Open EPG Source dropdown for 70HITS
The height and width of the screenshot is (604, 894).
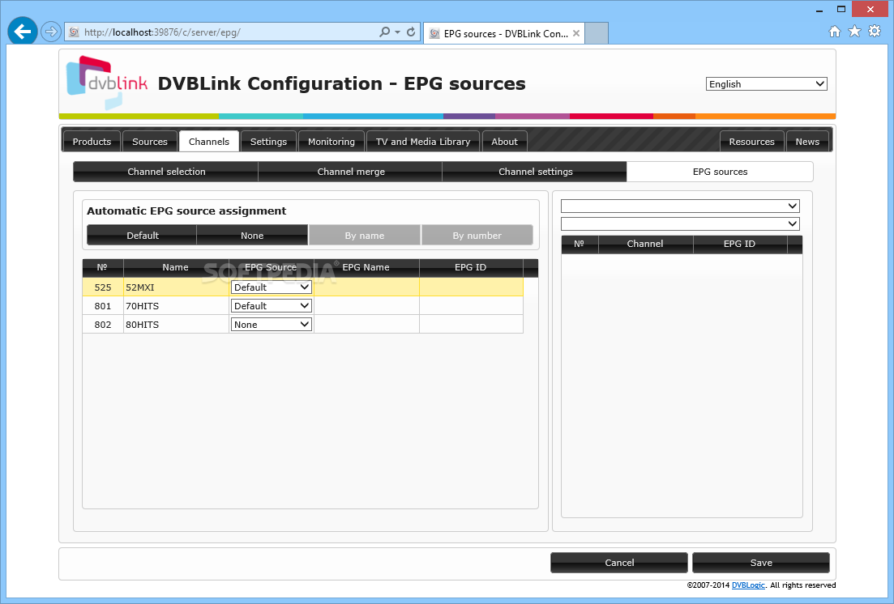coord(271,306)
